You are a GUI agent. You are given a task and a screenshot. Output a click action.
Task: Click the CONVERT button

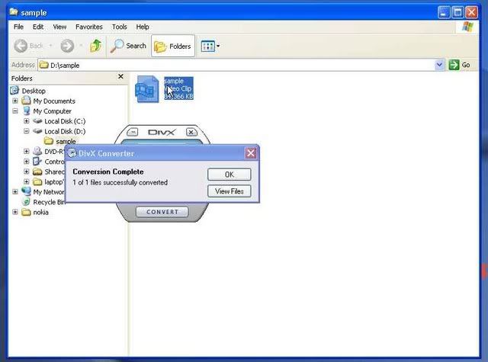pyautogui.click(x=162, y=212)
